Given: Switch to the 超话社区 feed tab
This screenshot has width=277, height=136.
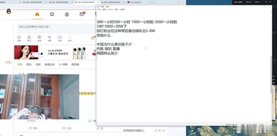Looking at the screenshot, I should pyautogui.click(x=50, y=64).
